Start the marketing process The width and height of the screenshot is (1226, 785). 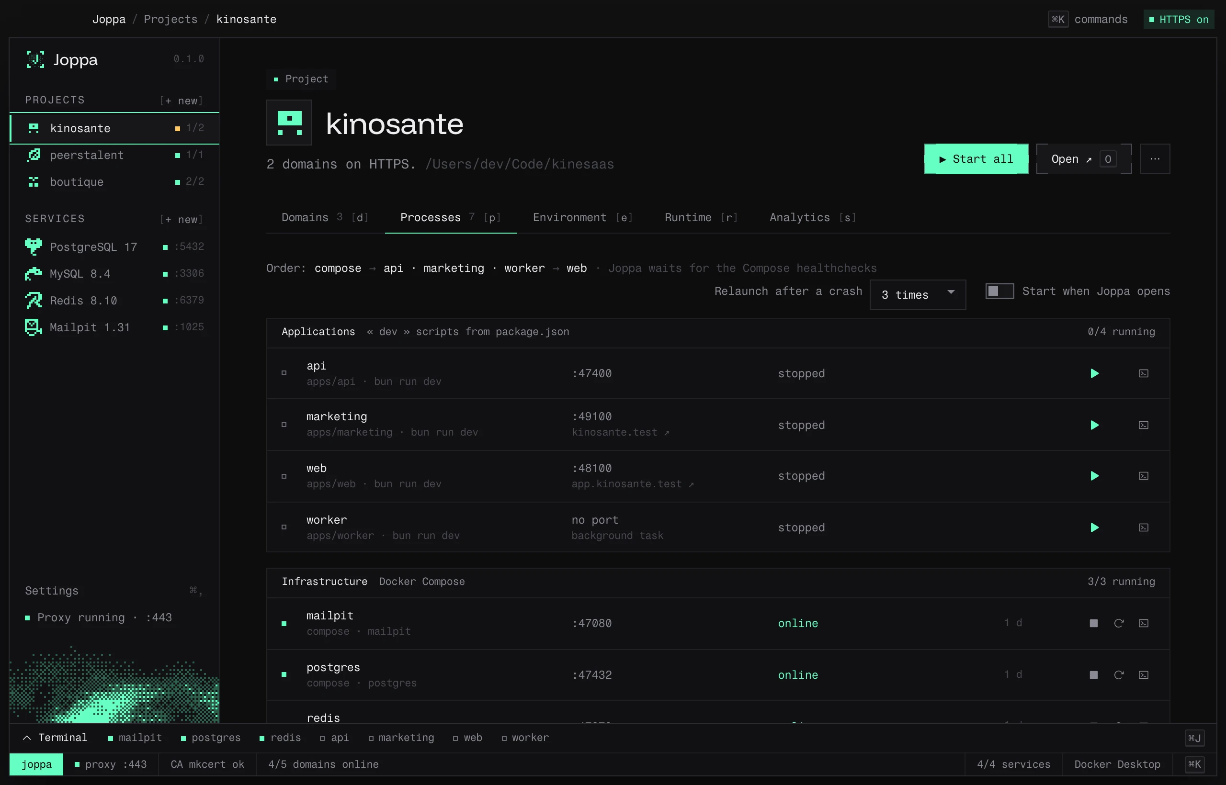pos(1094,425)
